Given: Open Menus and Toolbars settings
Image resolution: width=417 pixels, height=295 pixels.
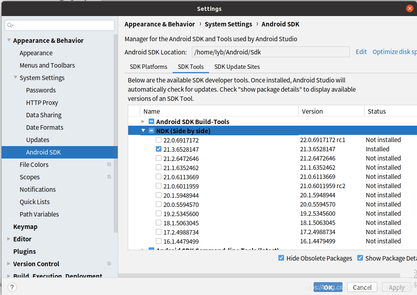Looking at the screenshot, I should click(x=47, y=65).
